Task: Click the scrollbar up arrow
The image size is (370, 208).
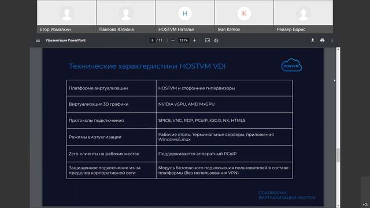Action: [x=338, y=49]
